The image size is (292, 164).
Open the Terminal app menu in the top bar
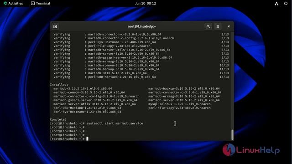click(x=41, y=3)
